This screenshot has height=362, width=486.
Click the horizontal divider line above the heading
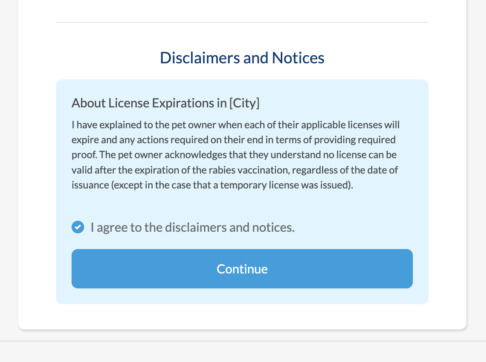pos(242,22)
